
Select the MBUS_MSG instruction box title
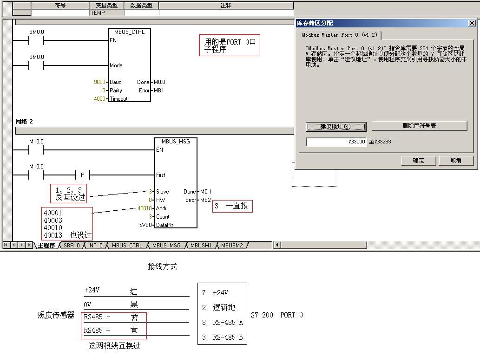pos(176,142)
